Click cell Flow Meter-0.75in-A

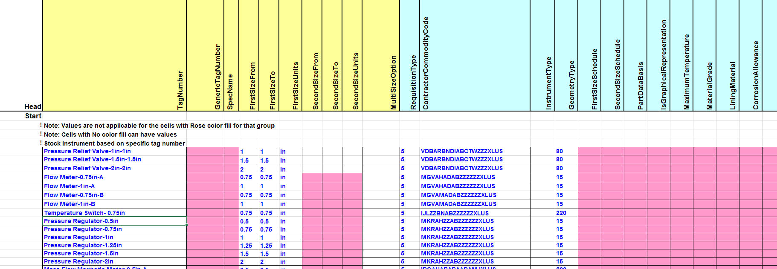[x=115, y=177]
